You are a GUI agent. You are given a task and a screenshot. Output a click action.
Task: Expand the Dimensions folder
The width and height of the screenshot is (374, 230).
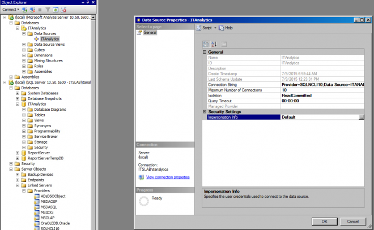point(24,55)
